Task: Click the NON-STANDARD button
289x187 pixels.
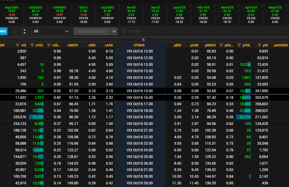Action: coord(92,31)
